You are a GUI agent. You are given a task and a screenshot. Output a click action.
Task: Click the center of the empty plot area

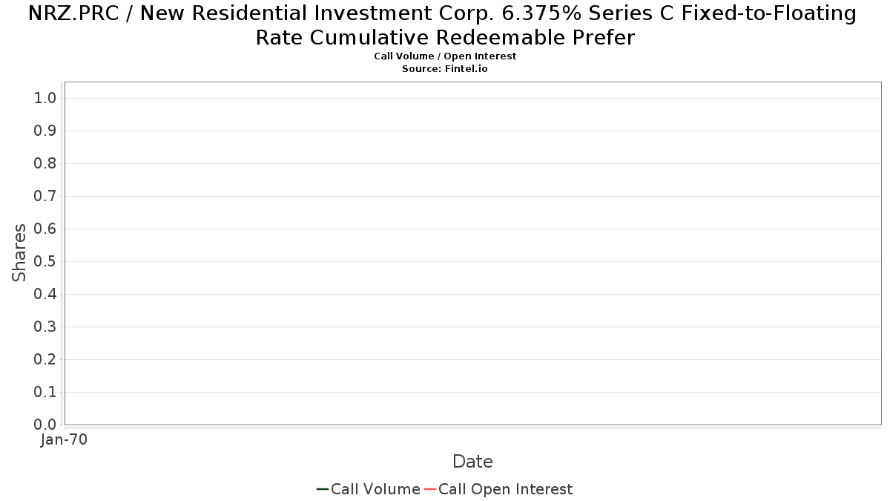(x=473, y=253)
